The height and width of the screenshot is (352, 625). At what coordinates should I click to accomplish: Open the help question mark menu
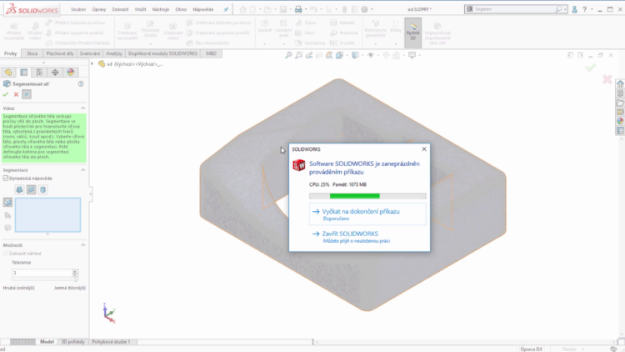584,9
